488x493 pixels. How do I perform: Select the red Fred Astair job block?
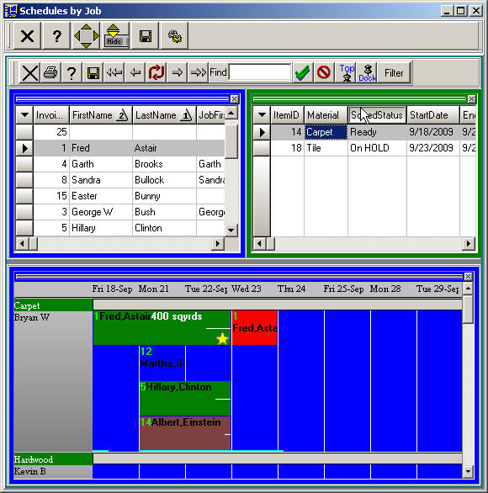pos(254,327)
